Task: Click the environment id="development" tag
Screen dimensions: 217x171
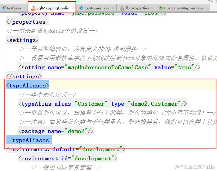Action: (x=68, y=159)
